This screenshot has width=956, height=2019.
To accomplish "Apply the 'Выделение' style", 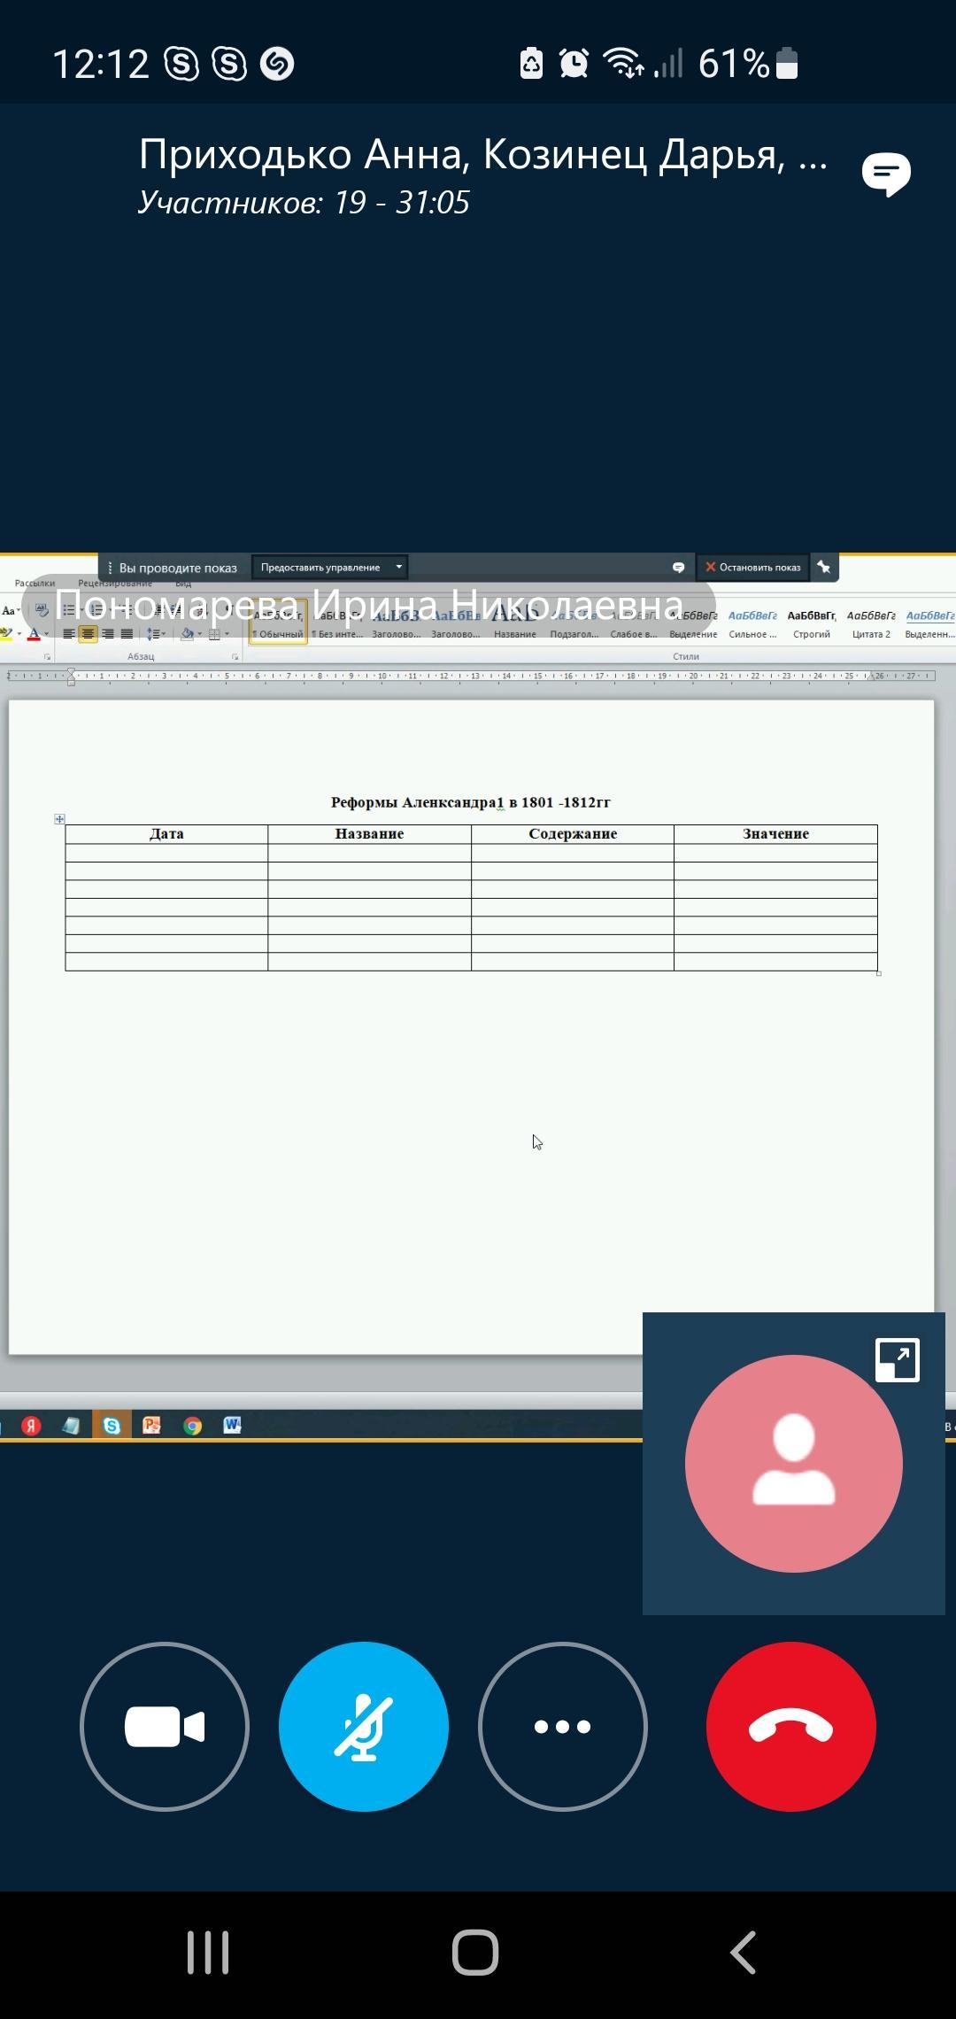I will click(x=693, y=623).
